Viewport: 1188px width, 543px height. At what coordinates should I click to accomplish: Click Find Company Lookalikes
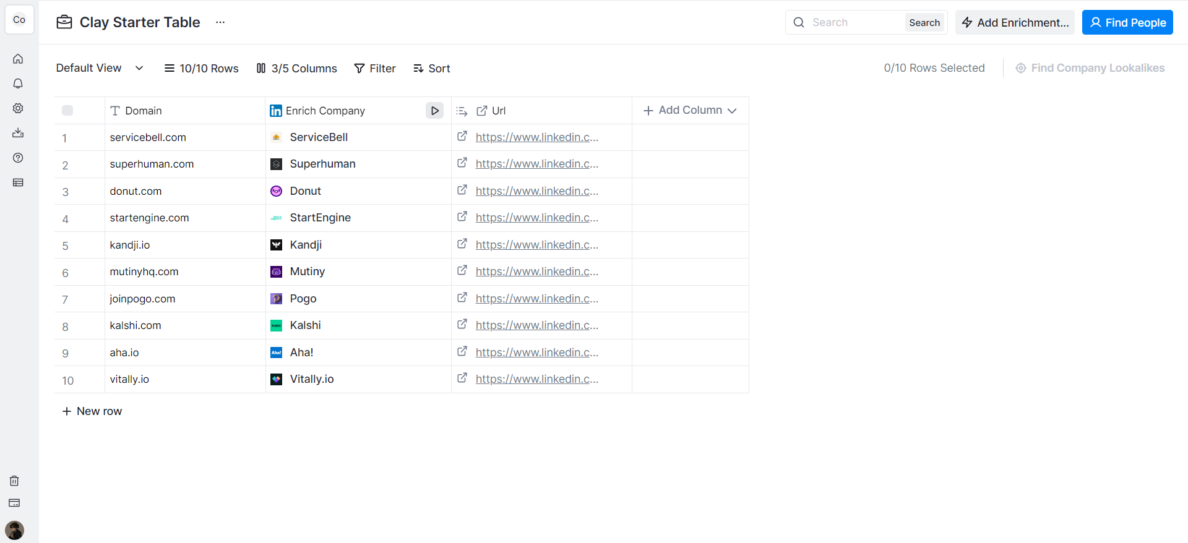(x=1090, y=68)
